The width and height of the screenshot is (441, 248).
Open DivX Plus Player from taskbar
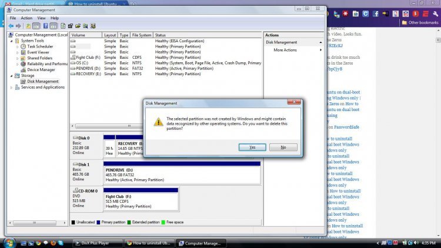[98, 243]
